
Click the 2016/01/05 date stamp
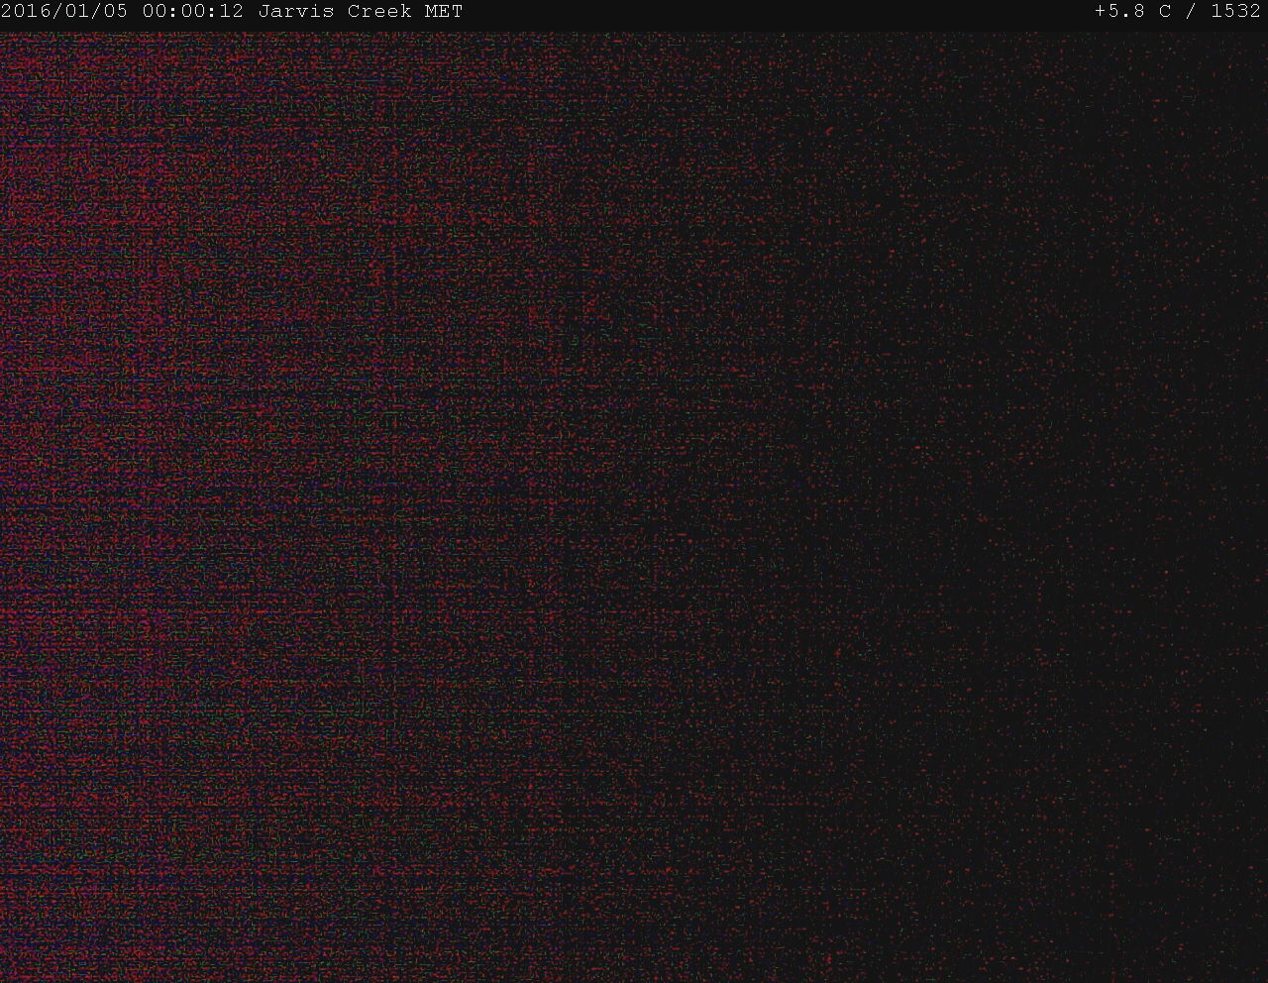(64, 12)
